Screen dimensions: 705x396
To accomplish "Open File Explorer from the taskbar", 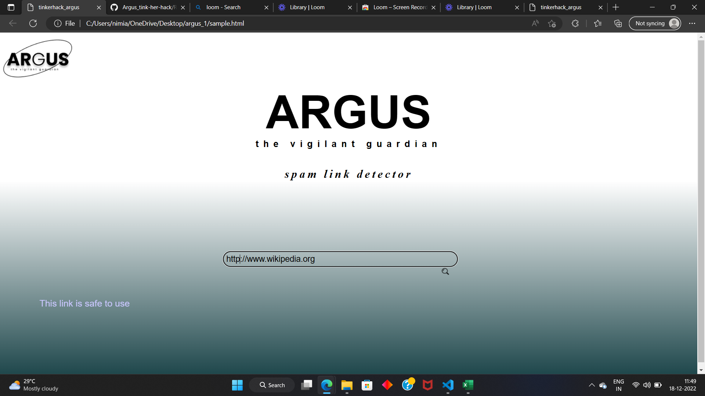I will pos(346,385).
